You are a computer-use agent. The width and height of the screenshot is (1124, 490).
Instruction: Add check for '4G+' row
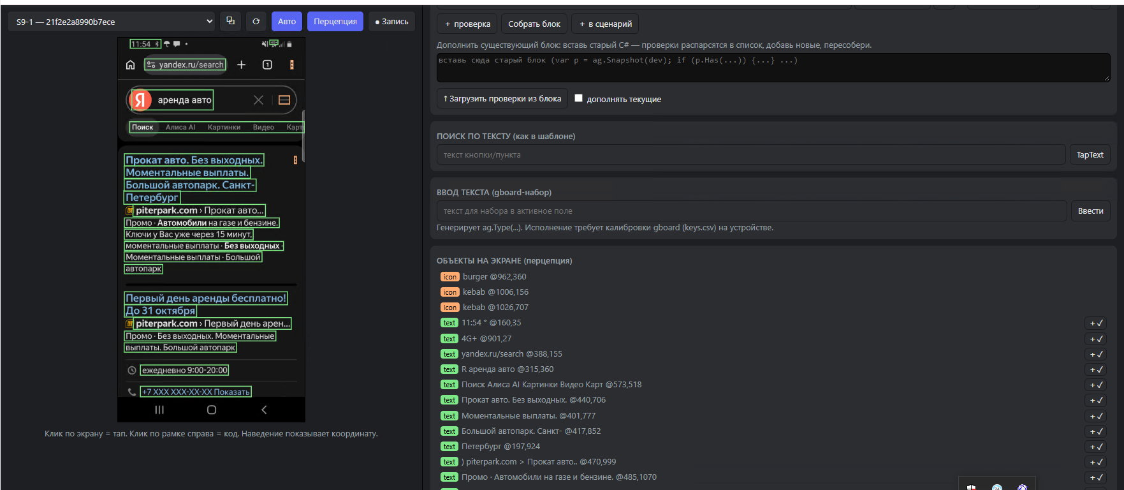point(1097,339)
